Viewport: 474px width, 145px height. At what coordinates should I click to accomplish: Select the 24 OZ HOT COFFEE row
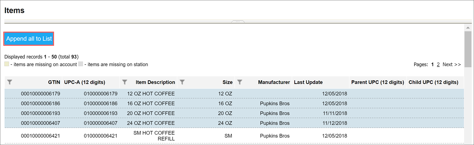tap(234, 123)
